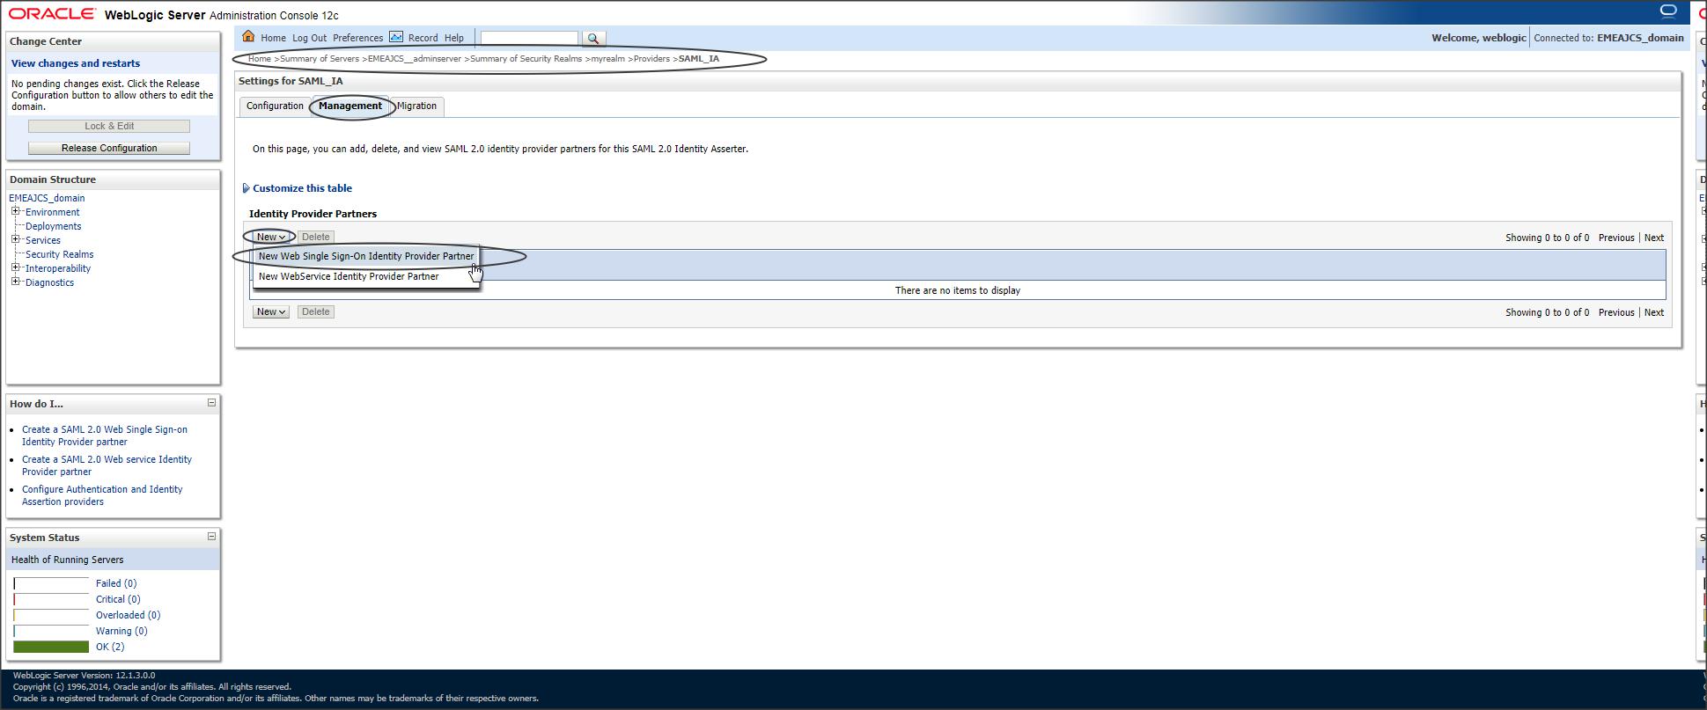Click the Lock & Edit button
This screenshot has width=1707, height=710.
(109, 126)
